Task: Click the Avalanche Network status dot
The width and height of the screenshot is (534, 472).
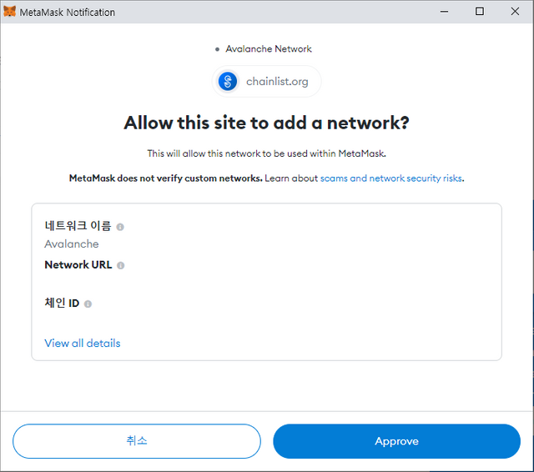Action: point(217,49)
